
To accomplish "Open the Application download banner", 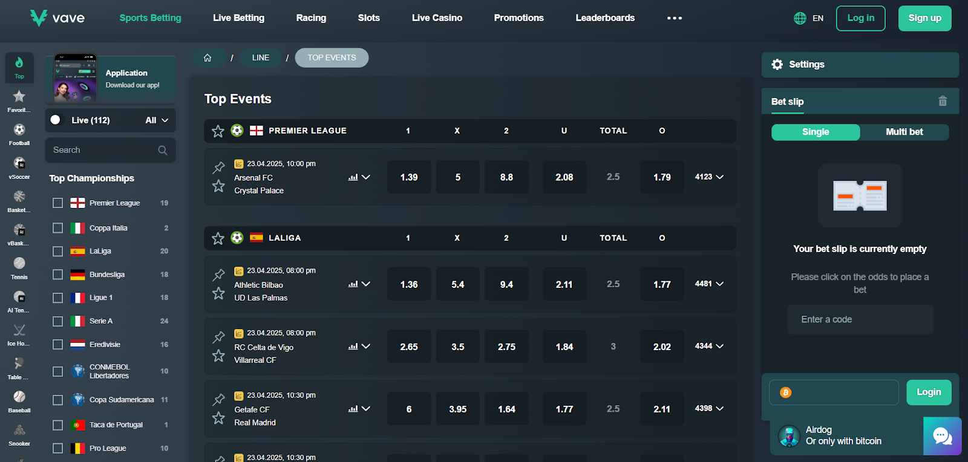I will click(110, 79).
